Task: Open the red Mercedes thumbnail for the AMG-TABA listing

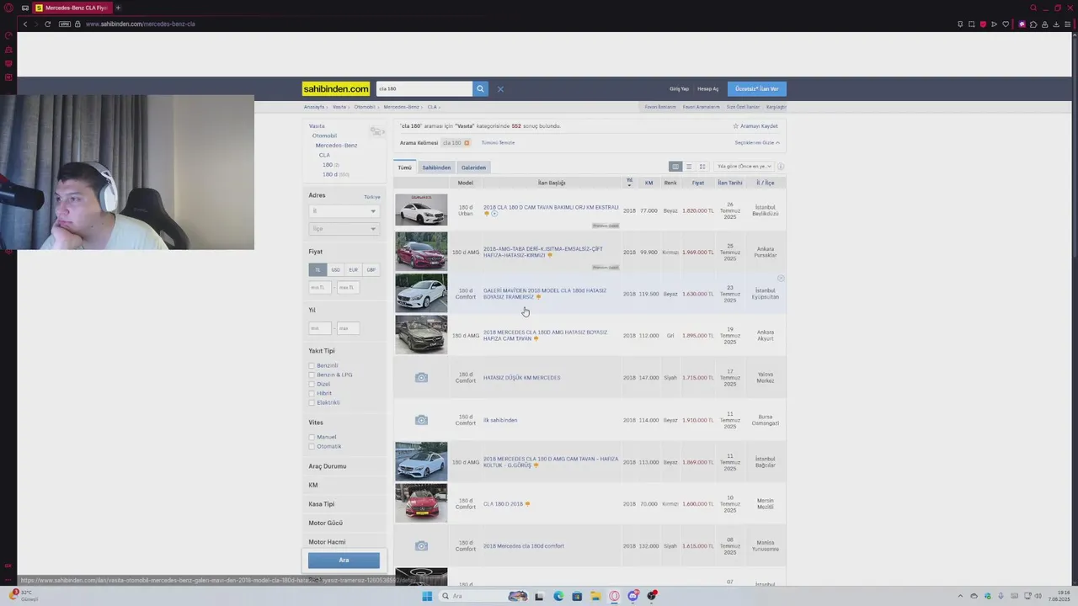Action: point(421,252)
